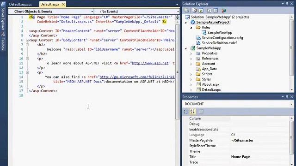Click the Properties icon in Solution Explorer toolbar
The image size is (296, 166).
tap(186, 11)
